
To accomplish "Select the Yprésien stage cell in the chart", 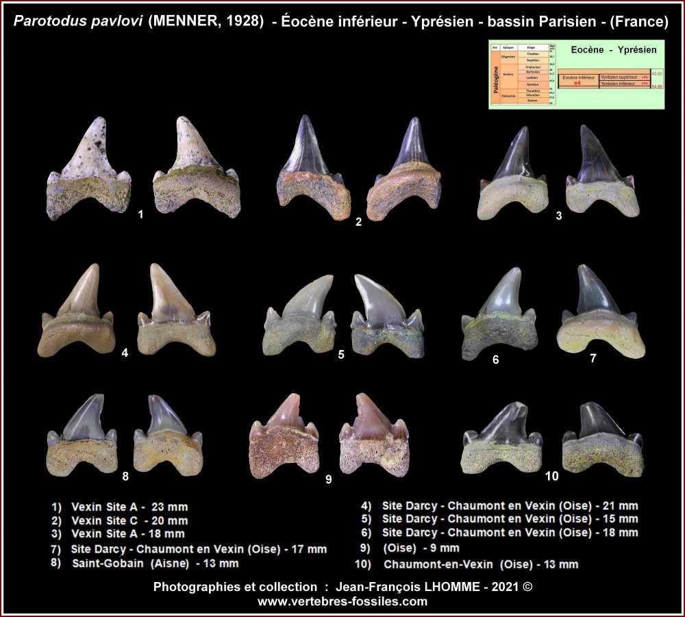I will pos(532,84).
